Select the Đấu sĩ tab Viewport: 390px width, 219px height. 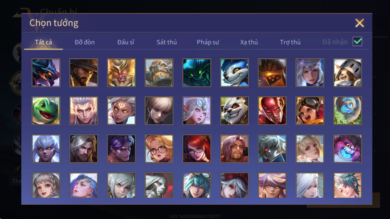[x=126, y=42]
